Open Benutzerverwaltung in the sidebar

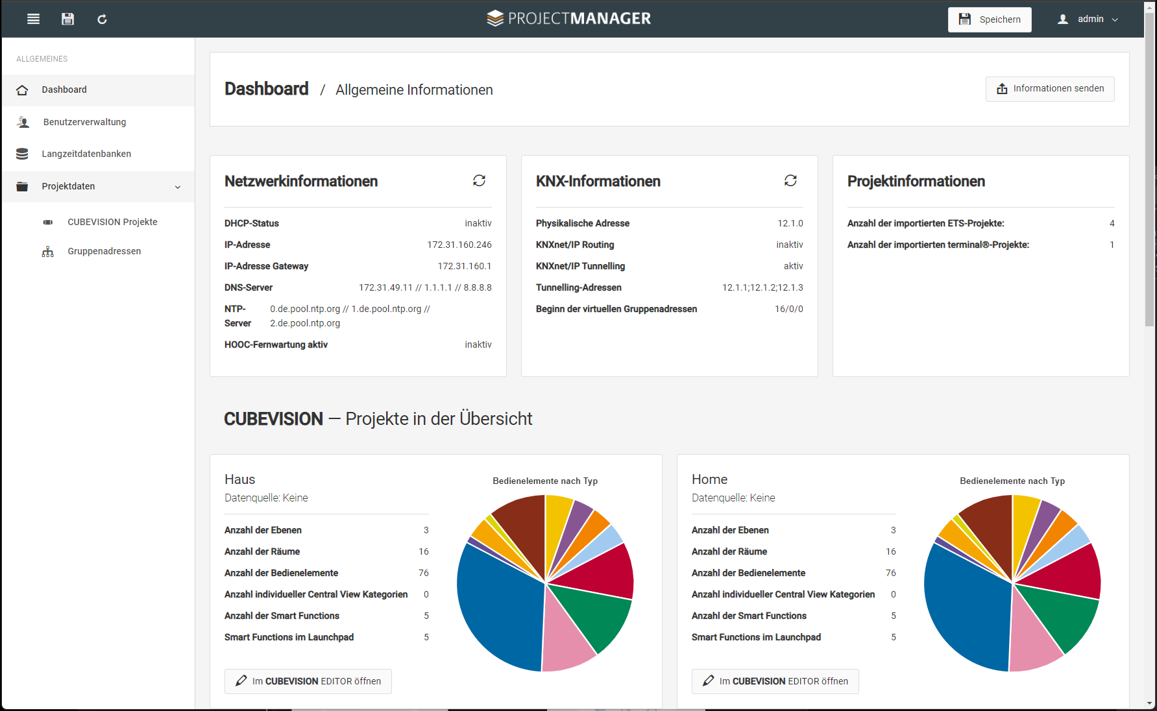click(x=99, y=122)
